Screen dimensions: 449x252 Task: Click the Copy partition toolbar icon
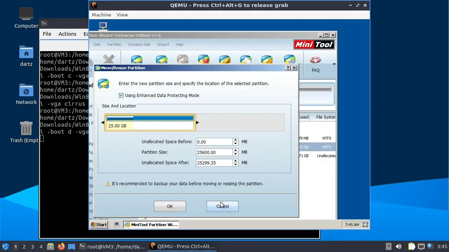[x=246, y=59]
